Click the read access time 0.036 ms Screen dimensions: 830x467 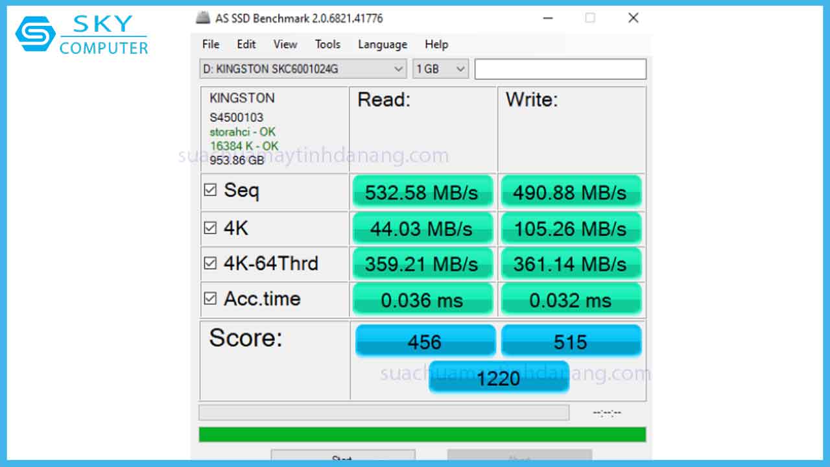(422, 300)
